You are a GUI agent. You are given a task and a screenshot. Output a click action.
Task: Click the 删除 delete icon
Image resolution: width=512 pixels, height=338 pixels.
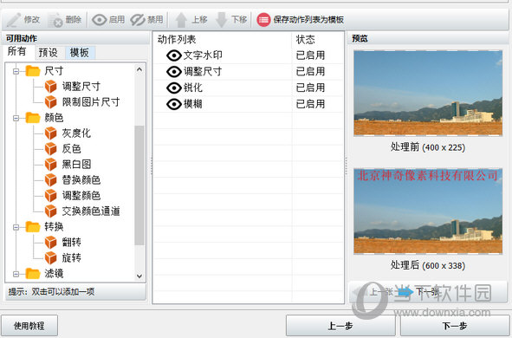55,20
